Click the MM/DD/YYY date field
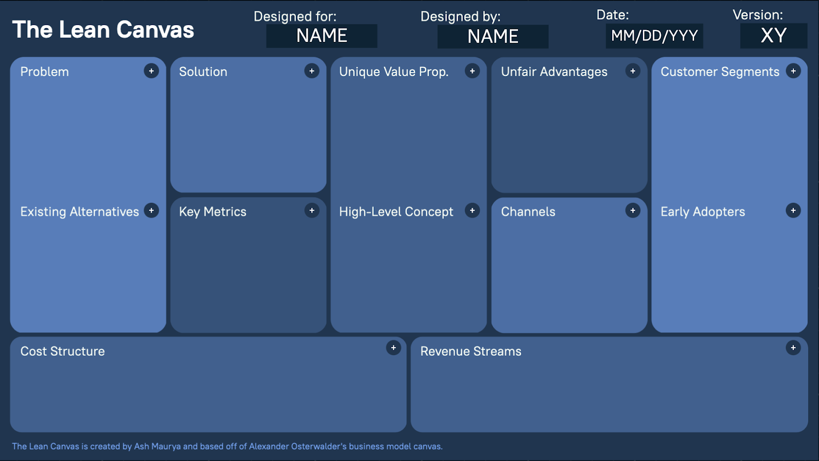The image size is (819, 461). 654,36
